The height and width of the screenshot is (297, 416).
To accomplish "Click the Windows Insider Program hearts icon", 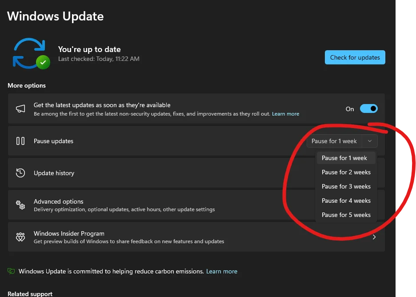I will 20,237.
